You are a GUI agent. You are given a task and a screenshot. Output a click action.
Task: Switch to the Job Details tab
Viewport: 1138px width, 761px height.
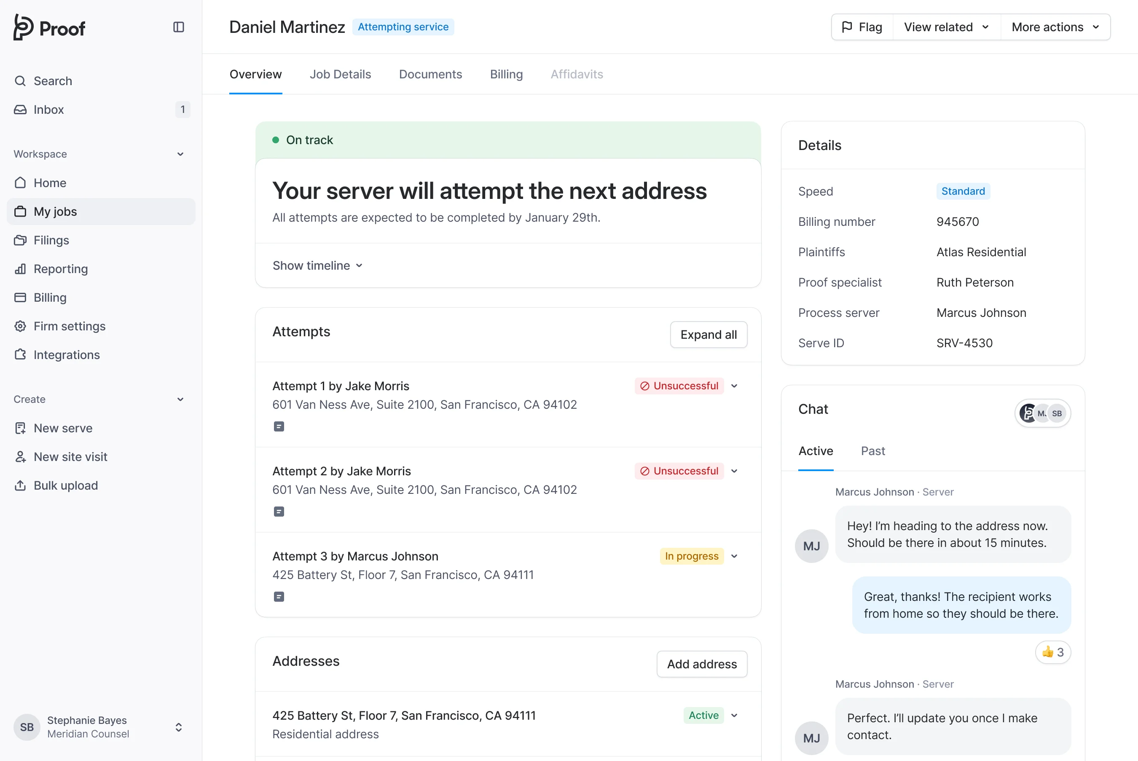[x=340, y=74]
